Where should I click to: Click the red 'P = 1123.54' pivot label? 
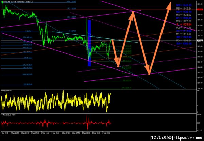184,25
